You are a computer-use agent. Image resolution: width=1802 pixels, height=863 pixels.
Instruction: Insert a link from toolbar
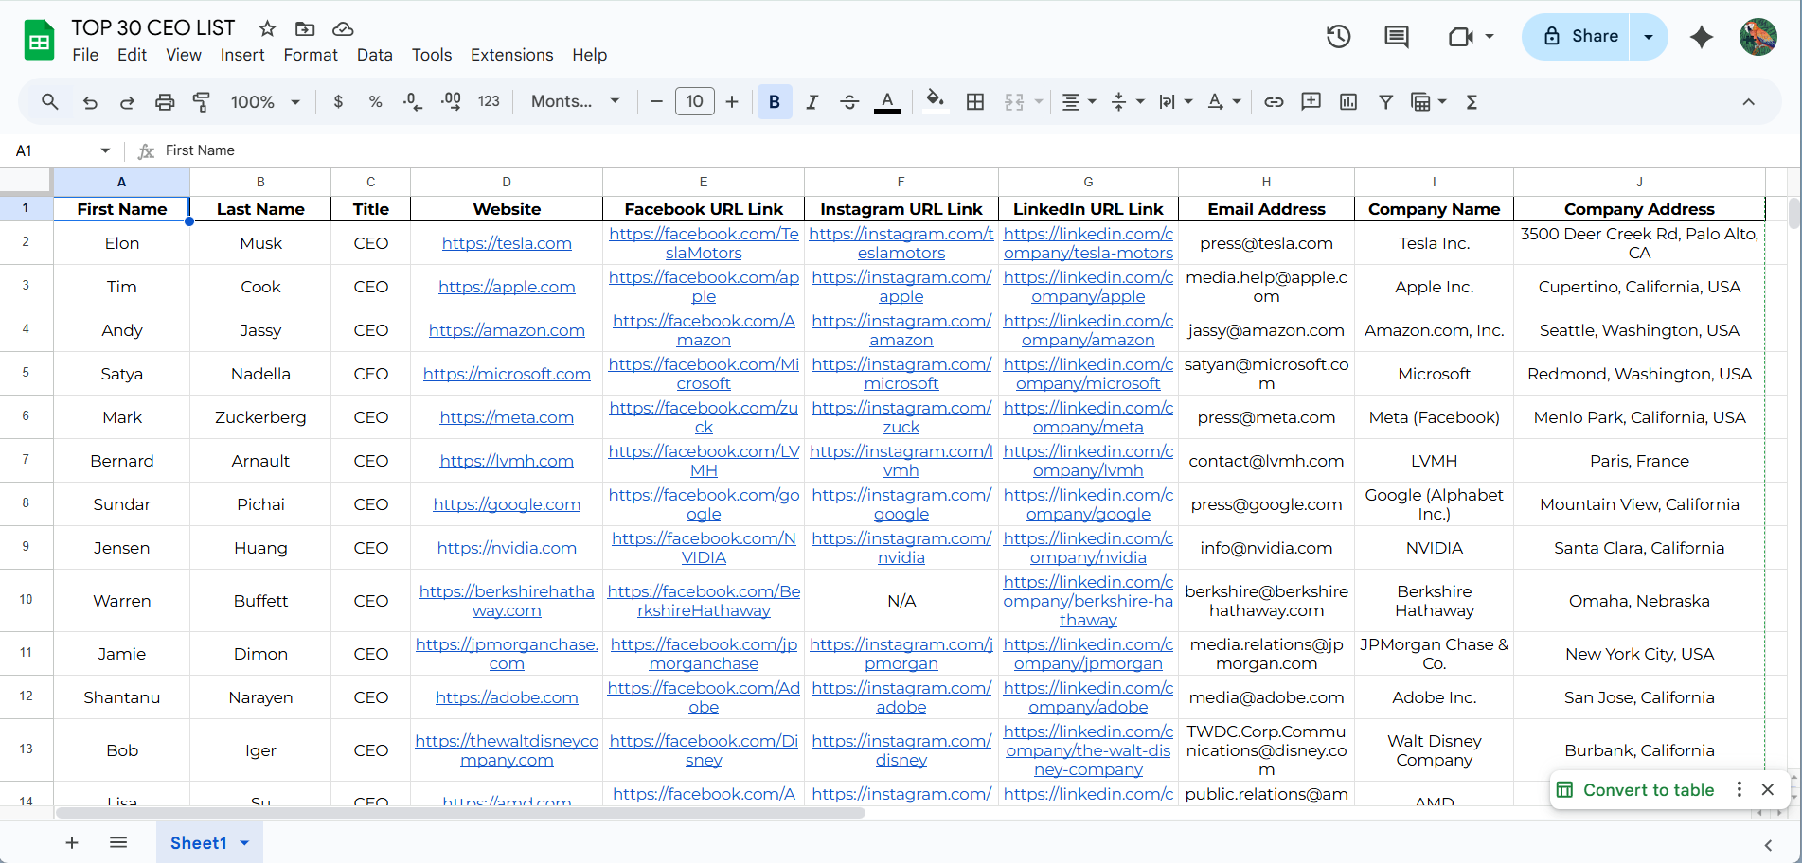(x=1274, y=102)
